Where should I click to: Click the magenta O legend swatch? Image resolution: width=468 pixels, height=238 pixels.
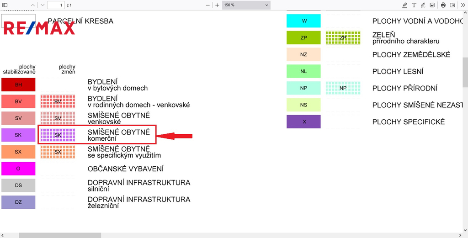coord(18,169)
